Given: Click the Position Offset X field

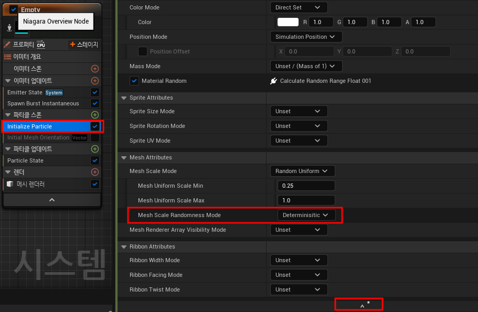Looking at the screenshot, I should [309, 51].
